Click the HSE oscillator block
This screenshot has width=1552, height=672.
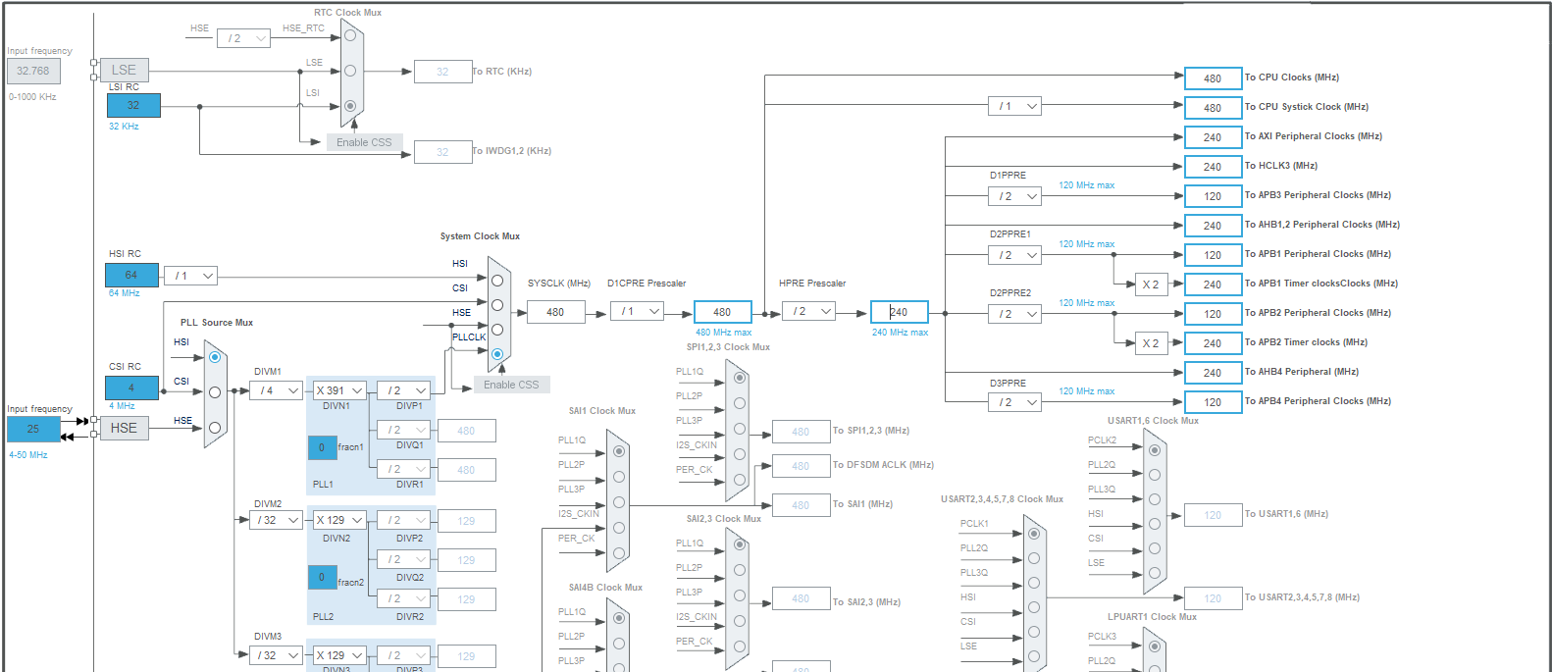(124, 428)
